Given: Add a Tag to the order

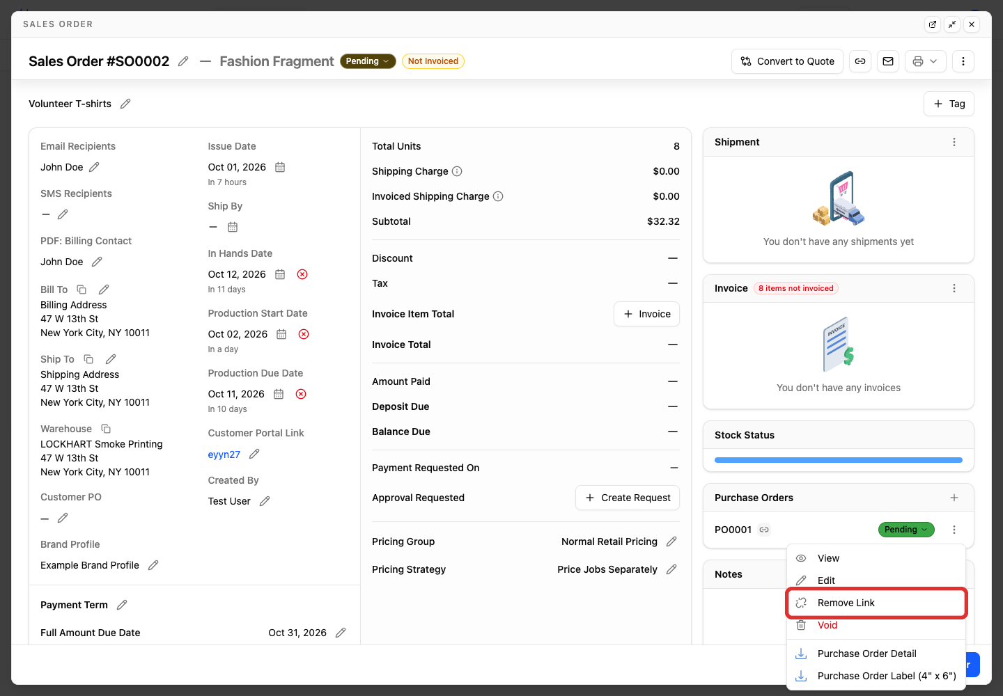Looking at the screenshot, I should click(x=949, y=104).
